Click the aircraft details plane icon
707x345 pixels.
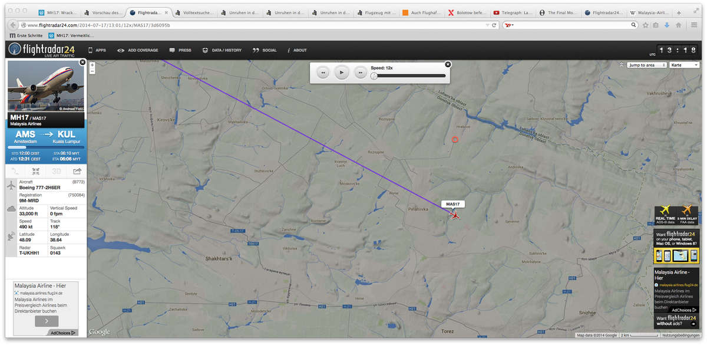click(x=11, y=186)
